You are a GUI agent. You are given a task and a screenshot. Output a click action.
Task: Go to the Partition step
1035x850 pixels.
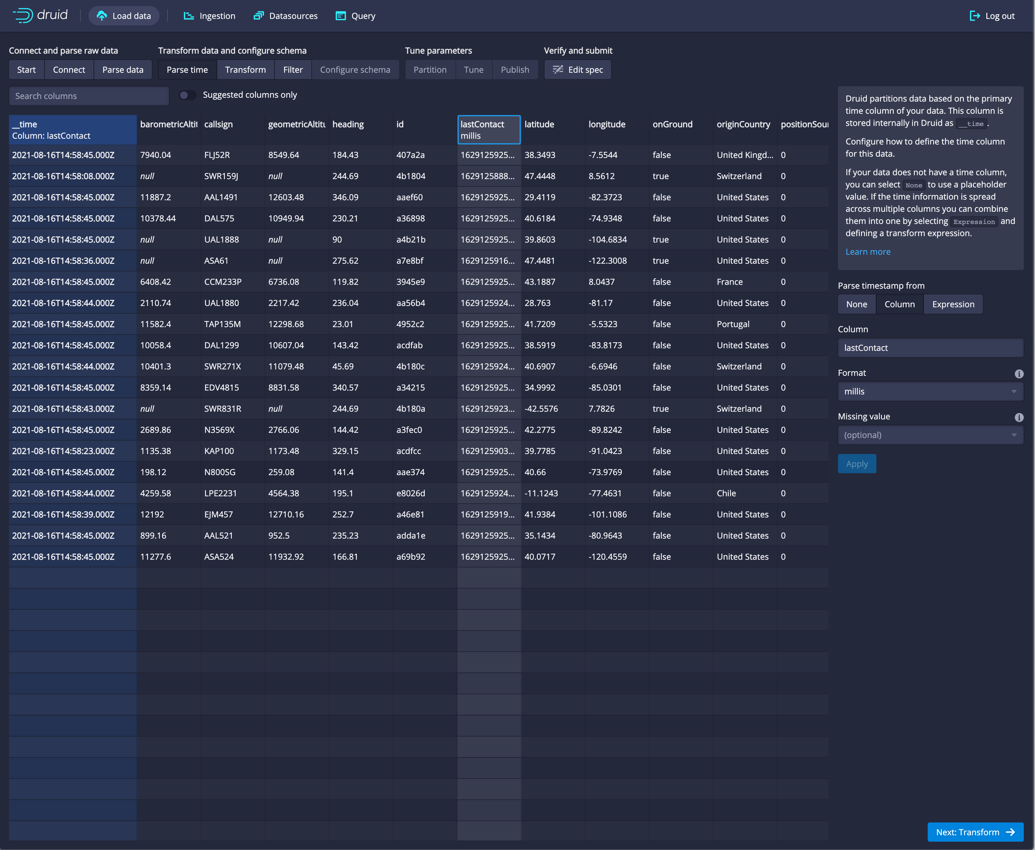[x=430, y=70]
